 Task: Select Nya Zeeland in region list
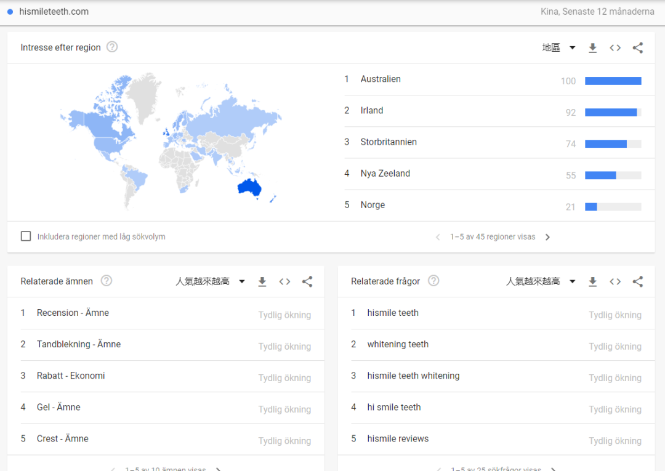[x=499, y=174]
